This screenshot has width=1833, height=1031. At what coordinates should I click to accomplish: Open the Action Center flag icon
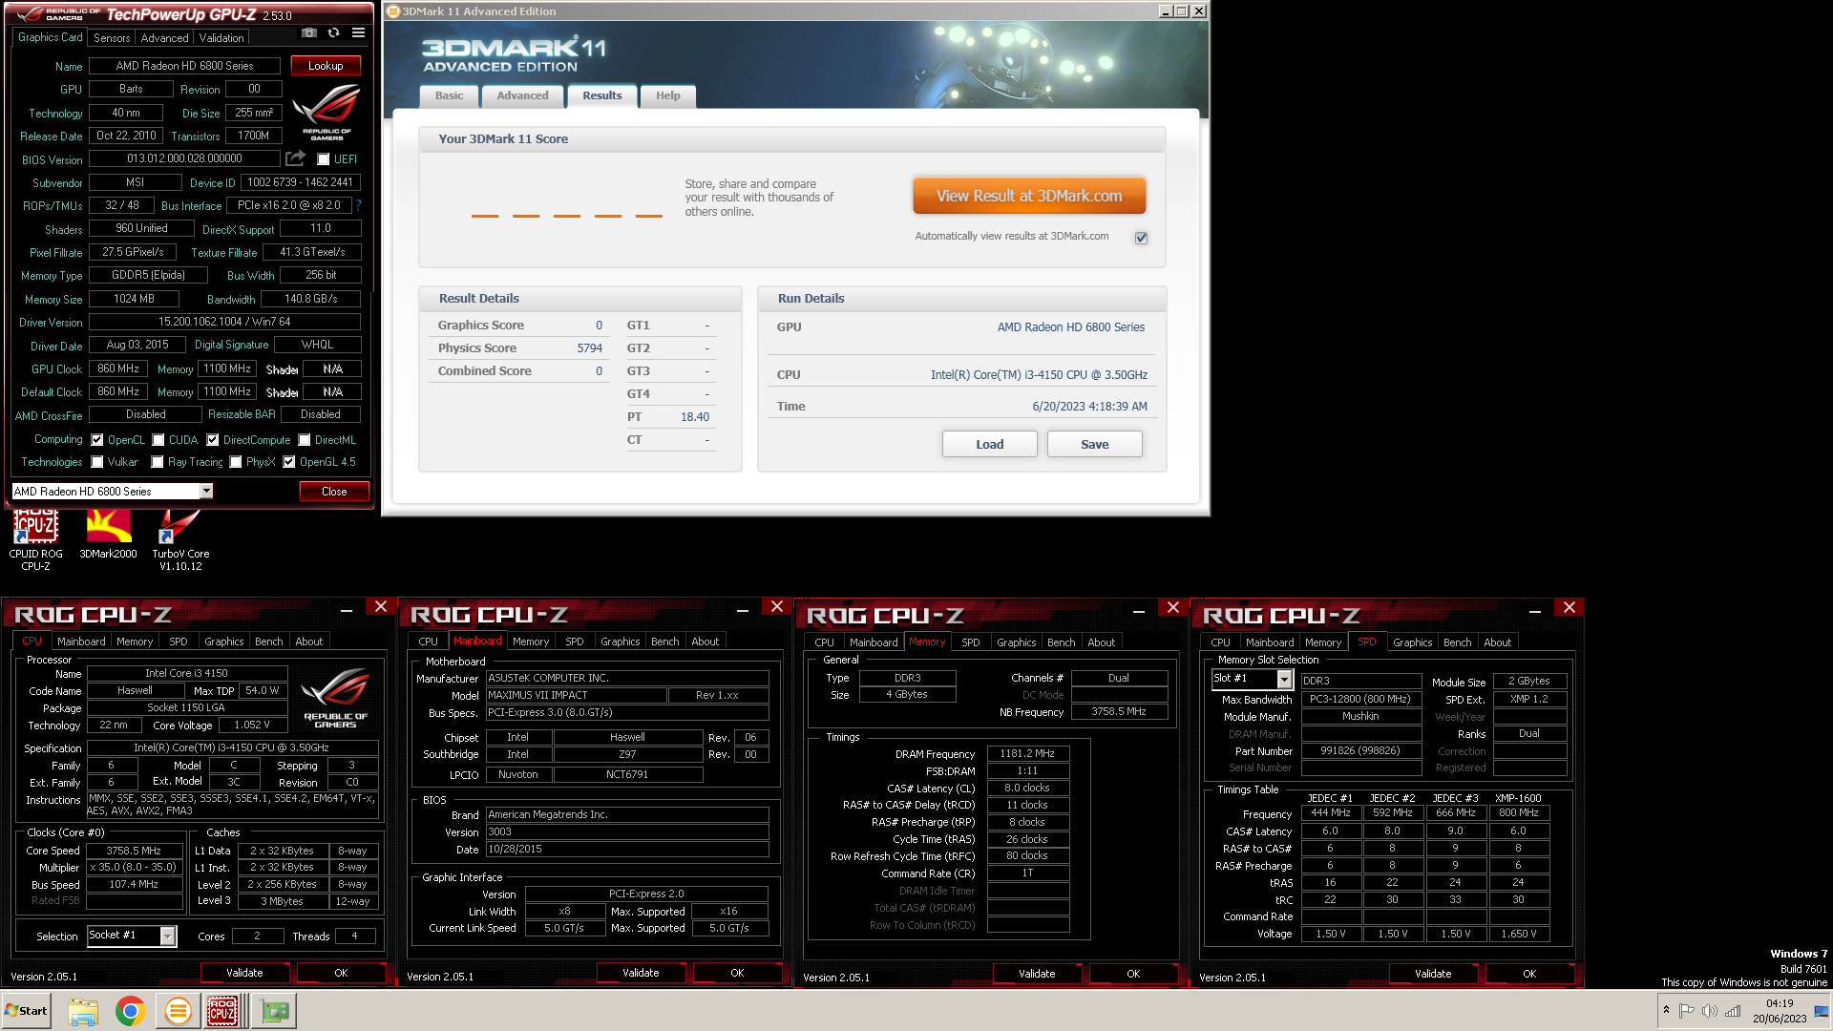1687,1011
